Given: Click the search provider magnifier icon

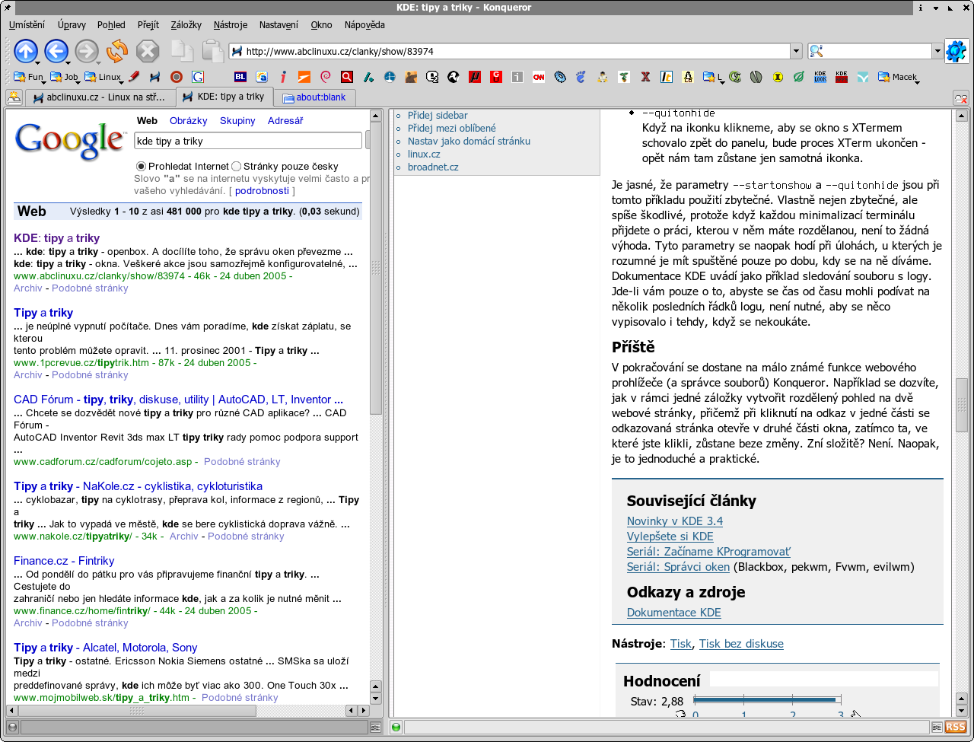Looking at the screenshot, I should tap(816, 51).
